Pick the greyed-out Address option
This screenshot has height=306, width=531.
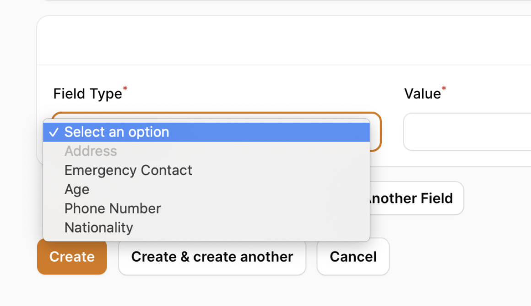pyautogui.click(x=91, y=151)
